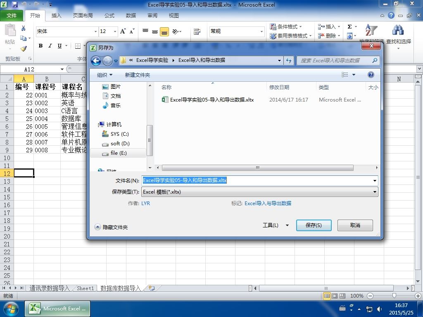Open the Find and Select binoculars icon
This screenshot has height=317, width=423.
click(398, 30)
